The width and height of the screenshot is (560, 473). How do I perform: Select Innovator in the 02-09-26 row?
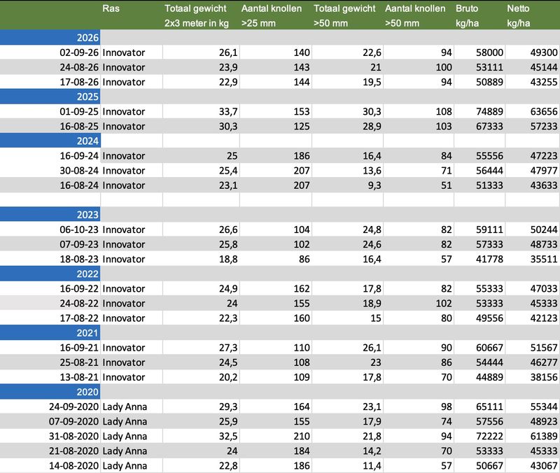[124, 52]
